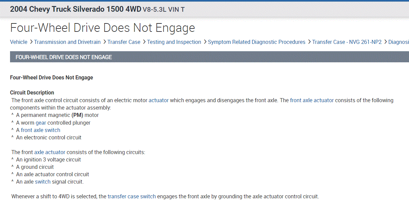Click the chevron after Vehicle breadcrumb
409x202 pixels.
(x=31, y=42)
